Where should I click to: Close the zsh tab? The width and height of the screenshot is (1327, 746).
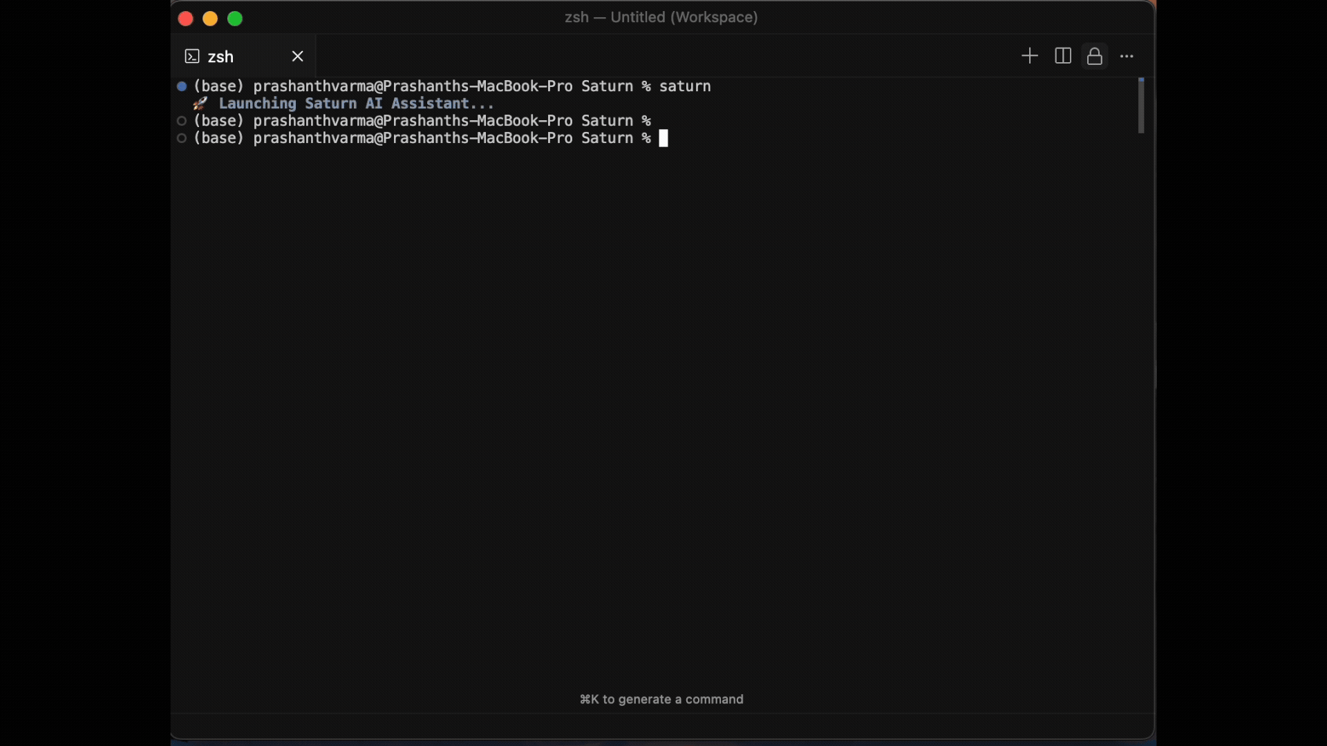pos(297,56)
